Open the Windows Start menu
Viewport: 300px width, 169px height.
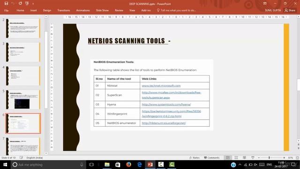pyautogui.click(x=5, y=165)
